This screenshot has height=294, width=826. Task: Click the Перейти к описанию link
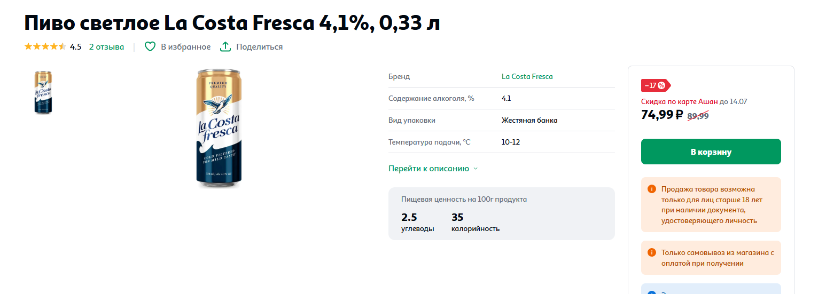[428, 169]
